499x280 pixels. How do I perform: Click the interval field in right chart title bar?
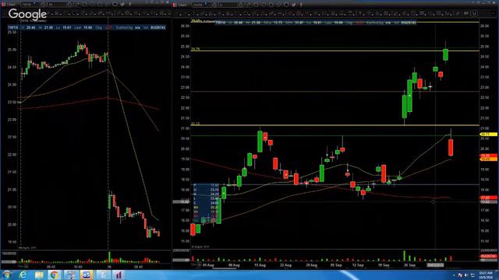tap(228, 5)
